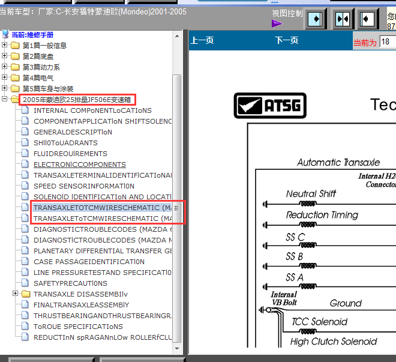Click the SPEED SENSORINFORMATION document icon
The width and height of the screenshot is (396, 362).
click(x=25, y=186)
